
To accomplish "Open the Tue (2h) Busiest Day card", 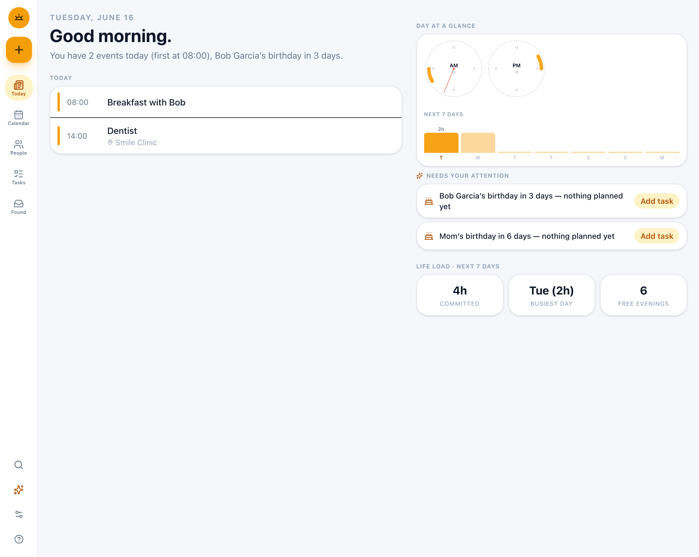I will [551, 295].
